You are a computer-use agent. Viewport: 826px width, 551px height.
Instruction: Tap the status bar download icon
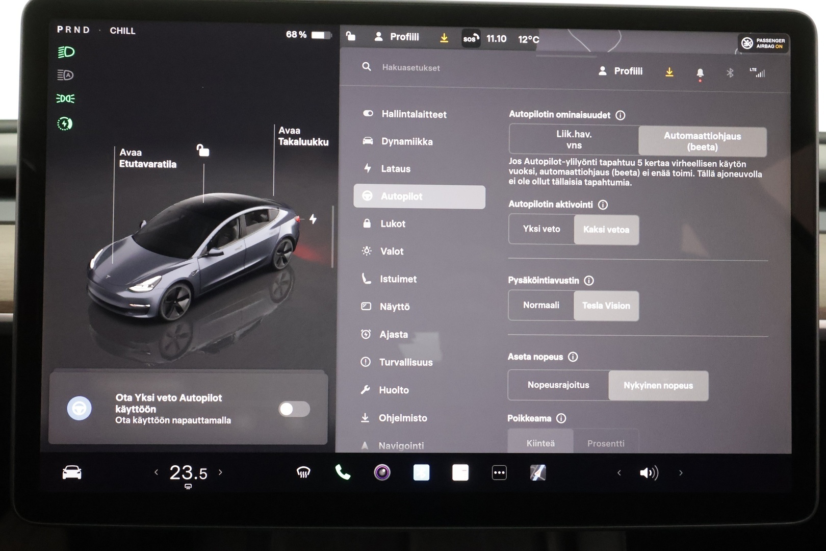[x=444, y=38]
